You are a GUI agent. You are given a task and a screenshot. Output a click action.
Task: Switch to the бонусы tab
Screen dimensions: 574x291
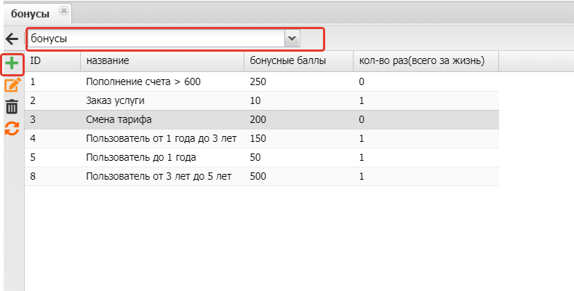point(29,12)
